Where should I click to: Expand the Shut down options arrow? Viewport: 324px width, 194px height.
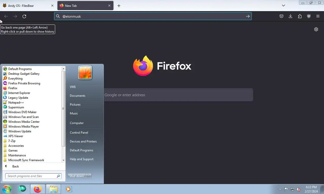(x=88, y=176)
